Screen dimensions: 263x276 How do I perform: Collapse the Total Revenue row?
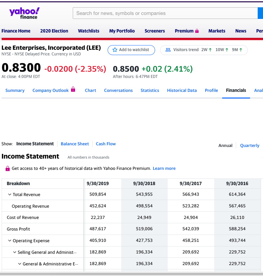(10, 194)
